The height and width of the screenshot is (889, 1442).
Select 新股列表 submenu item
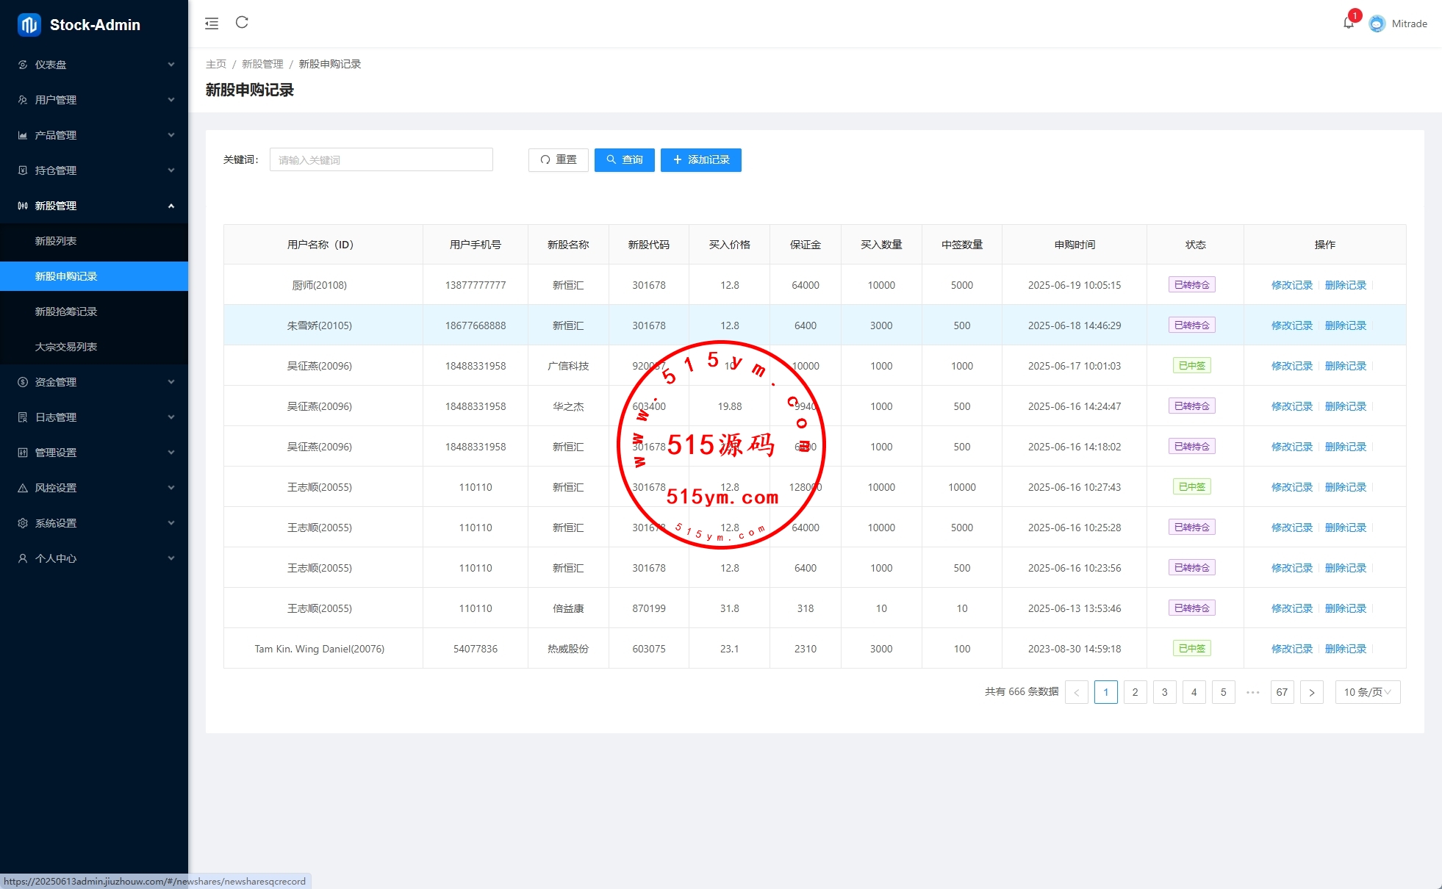click(56, 241)
